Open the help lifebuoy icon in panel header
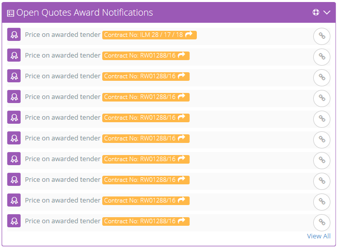 click(x=316, y=12)
